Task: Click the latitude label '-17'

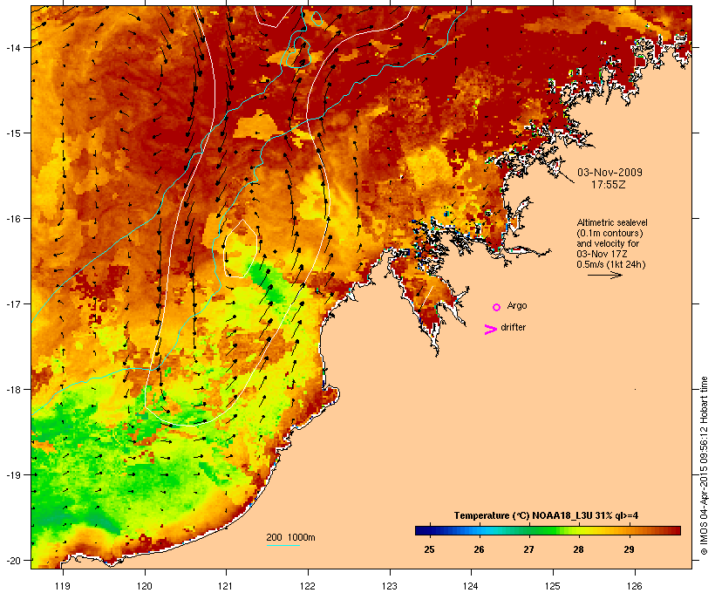Action: point(13,303)
